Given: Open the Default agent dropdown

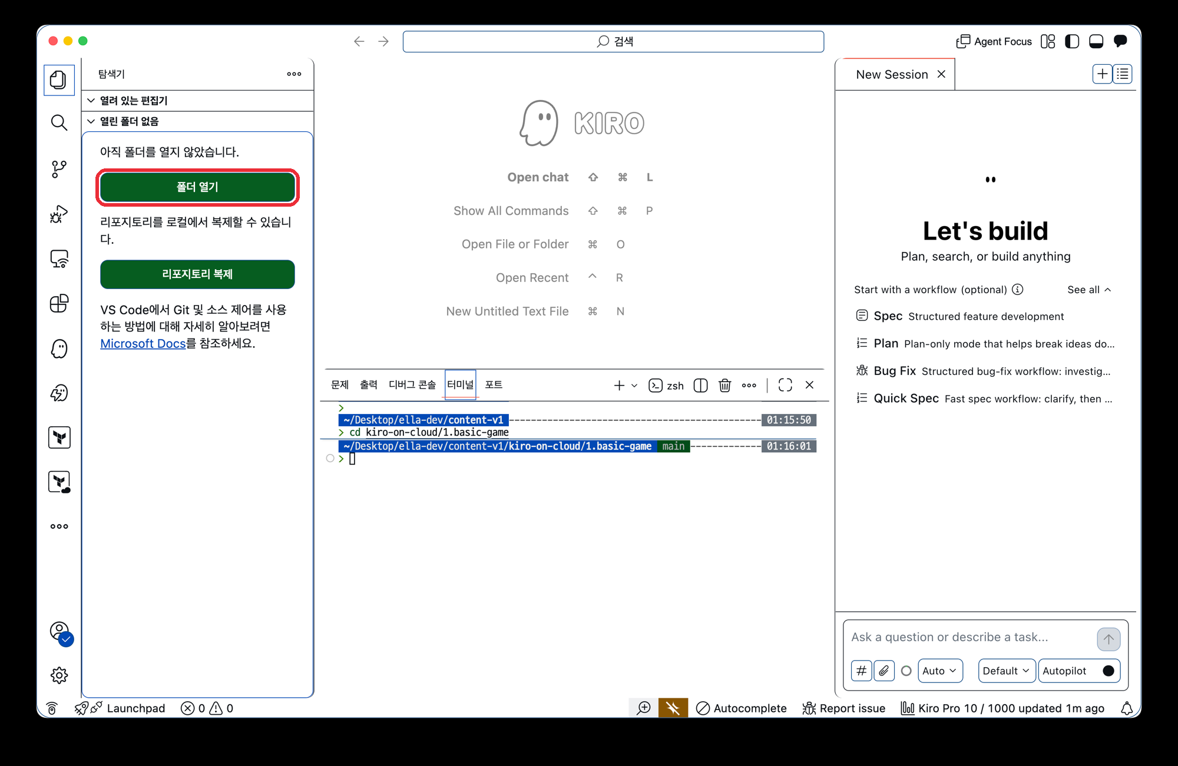Looking at the screenshot, I should 1006,671.
